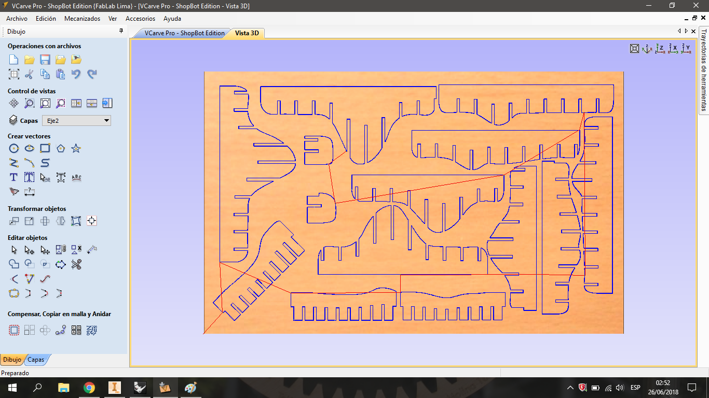Screen dimensions: 709x398
Task: Zoom to selected objects
Action: pos(61,103)
